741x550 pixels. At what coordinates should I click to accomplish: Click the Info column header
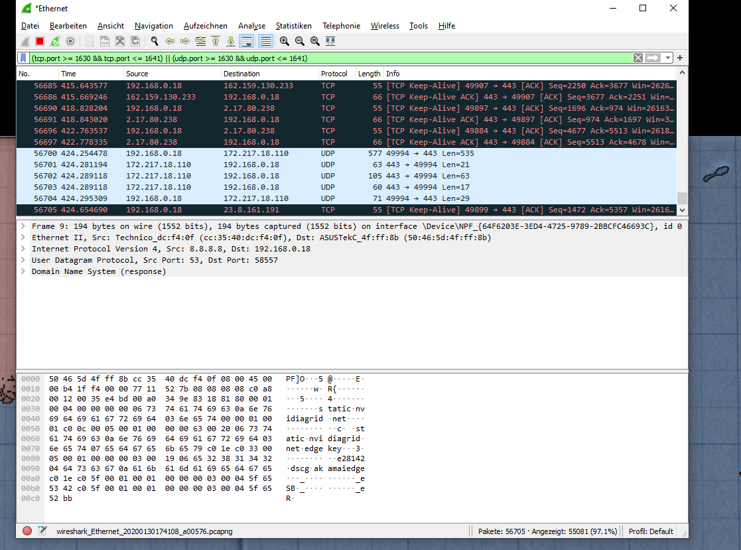[x=530, y=74]
